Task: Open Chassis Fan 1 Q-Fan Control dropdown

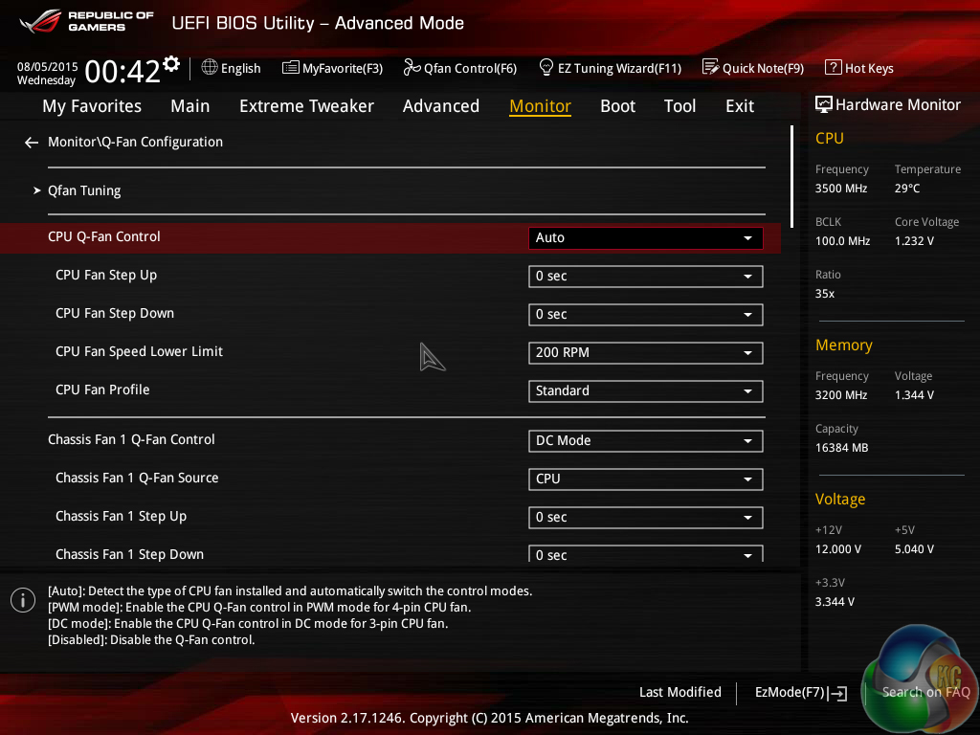Action: pyautogui.click(x=646, y=441)
